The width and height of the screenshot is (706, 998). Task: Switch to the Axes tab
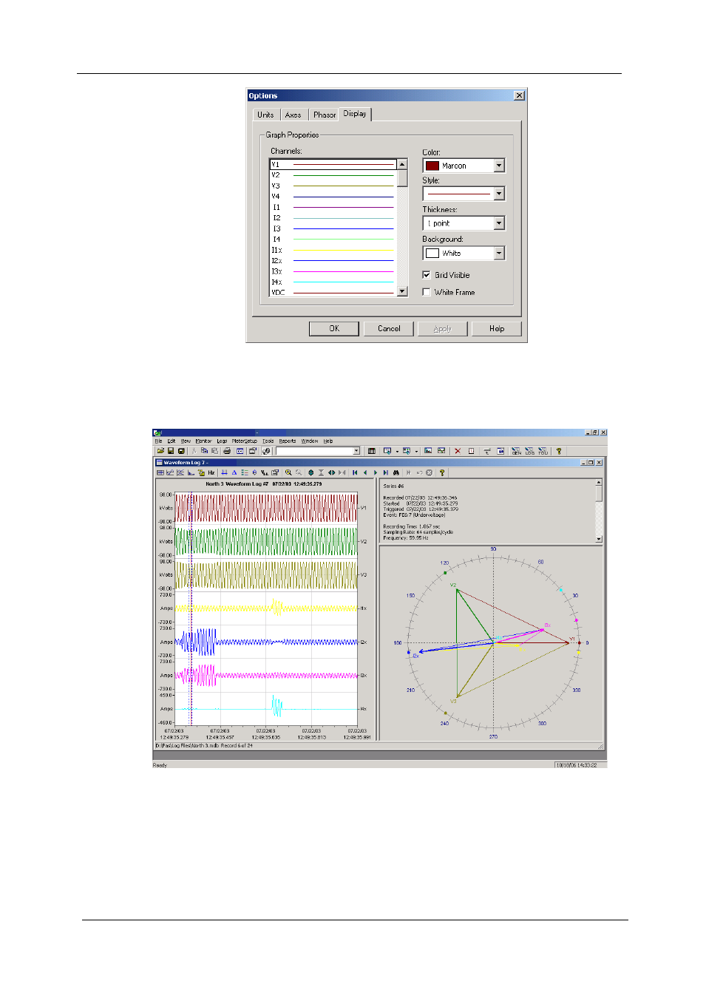293,115
